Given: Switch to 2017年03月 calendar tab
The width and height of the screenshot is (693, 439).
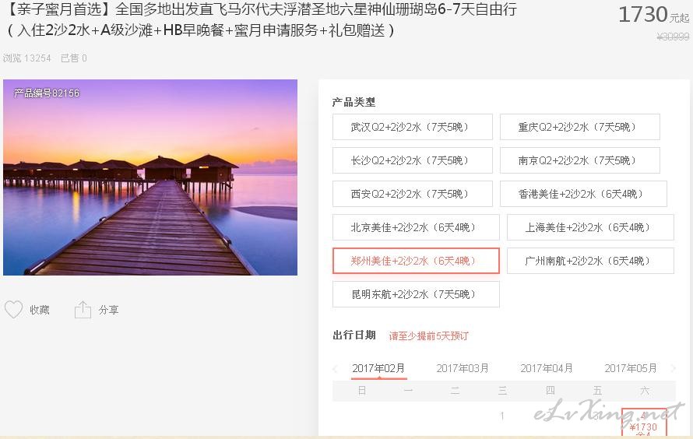Looking at the screenshot, I should [x=463, y=368].
